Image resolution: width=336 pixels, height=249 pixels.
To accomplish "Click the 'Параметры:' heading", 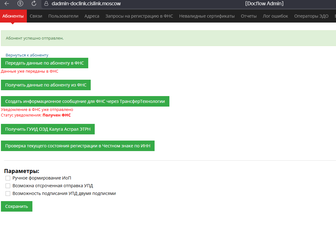I will click(x=22, y=171).
